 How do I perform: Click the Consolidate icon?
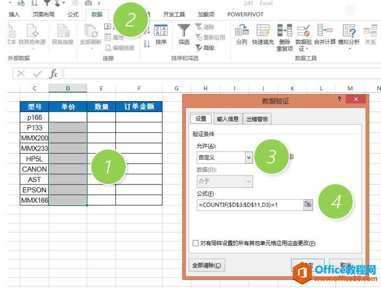click(x=325, y=30)
